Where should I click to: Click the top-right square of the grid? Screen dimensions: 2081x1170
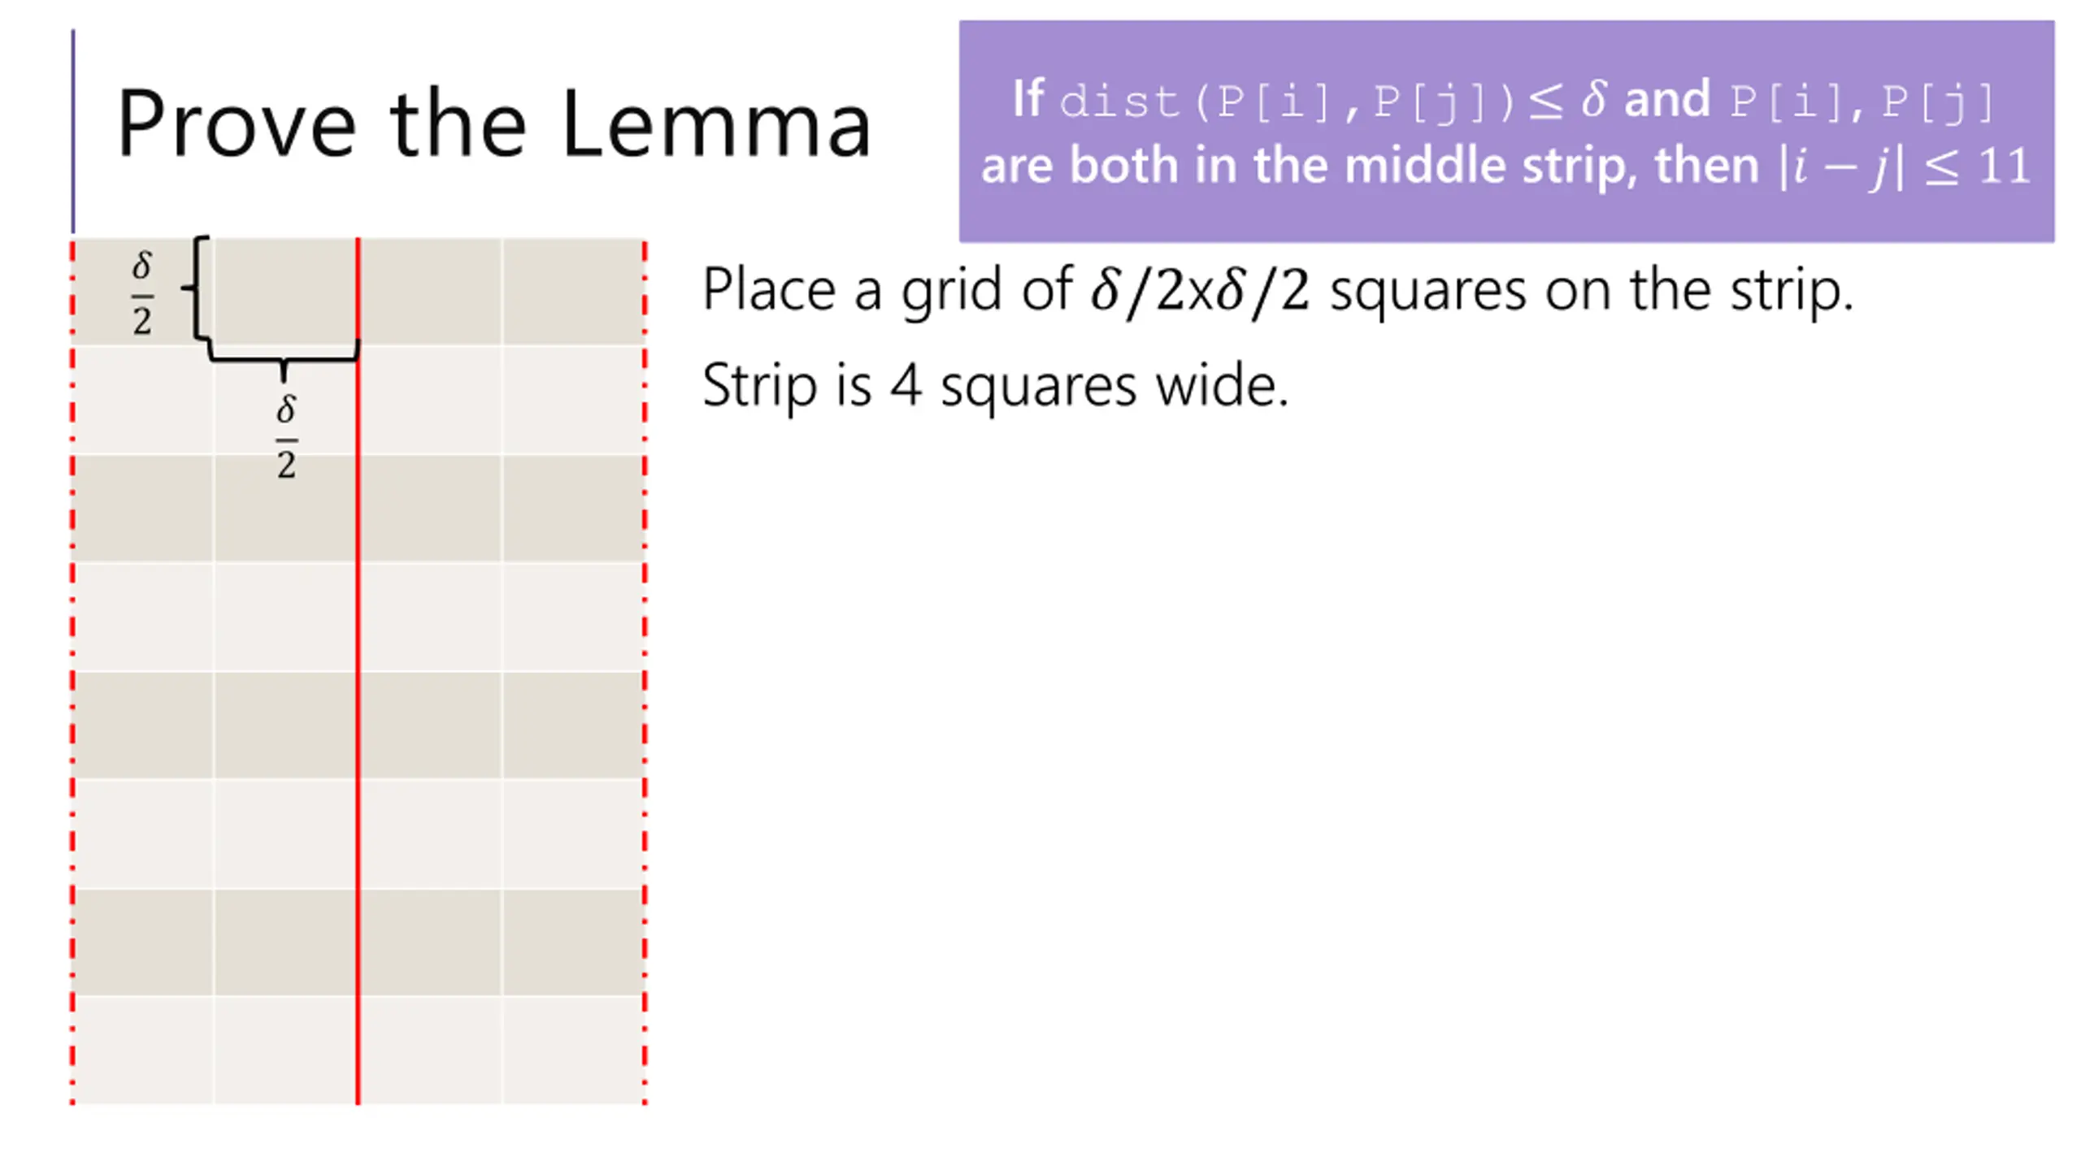pos(573,292)
